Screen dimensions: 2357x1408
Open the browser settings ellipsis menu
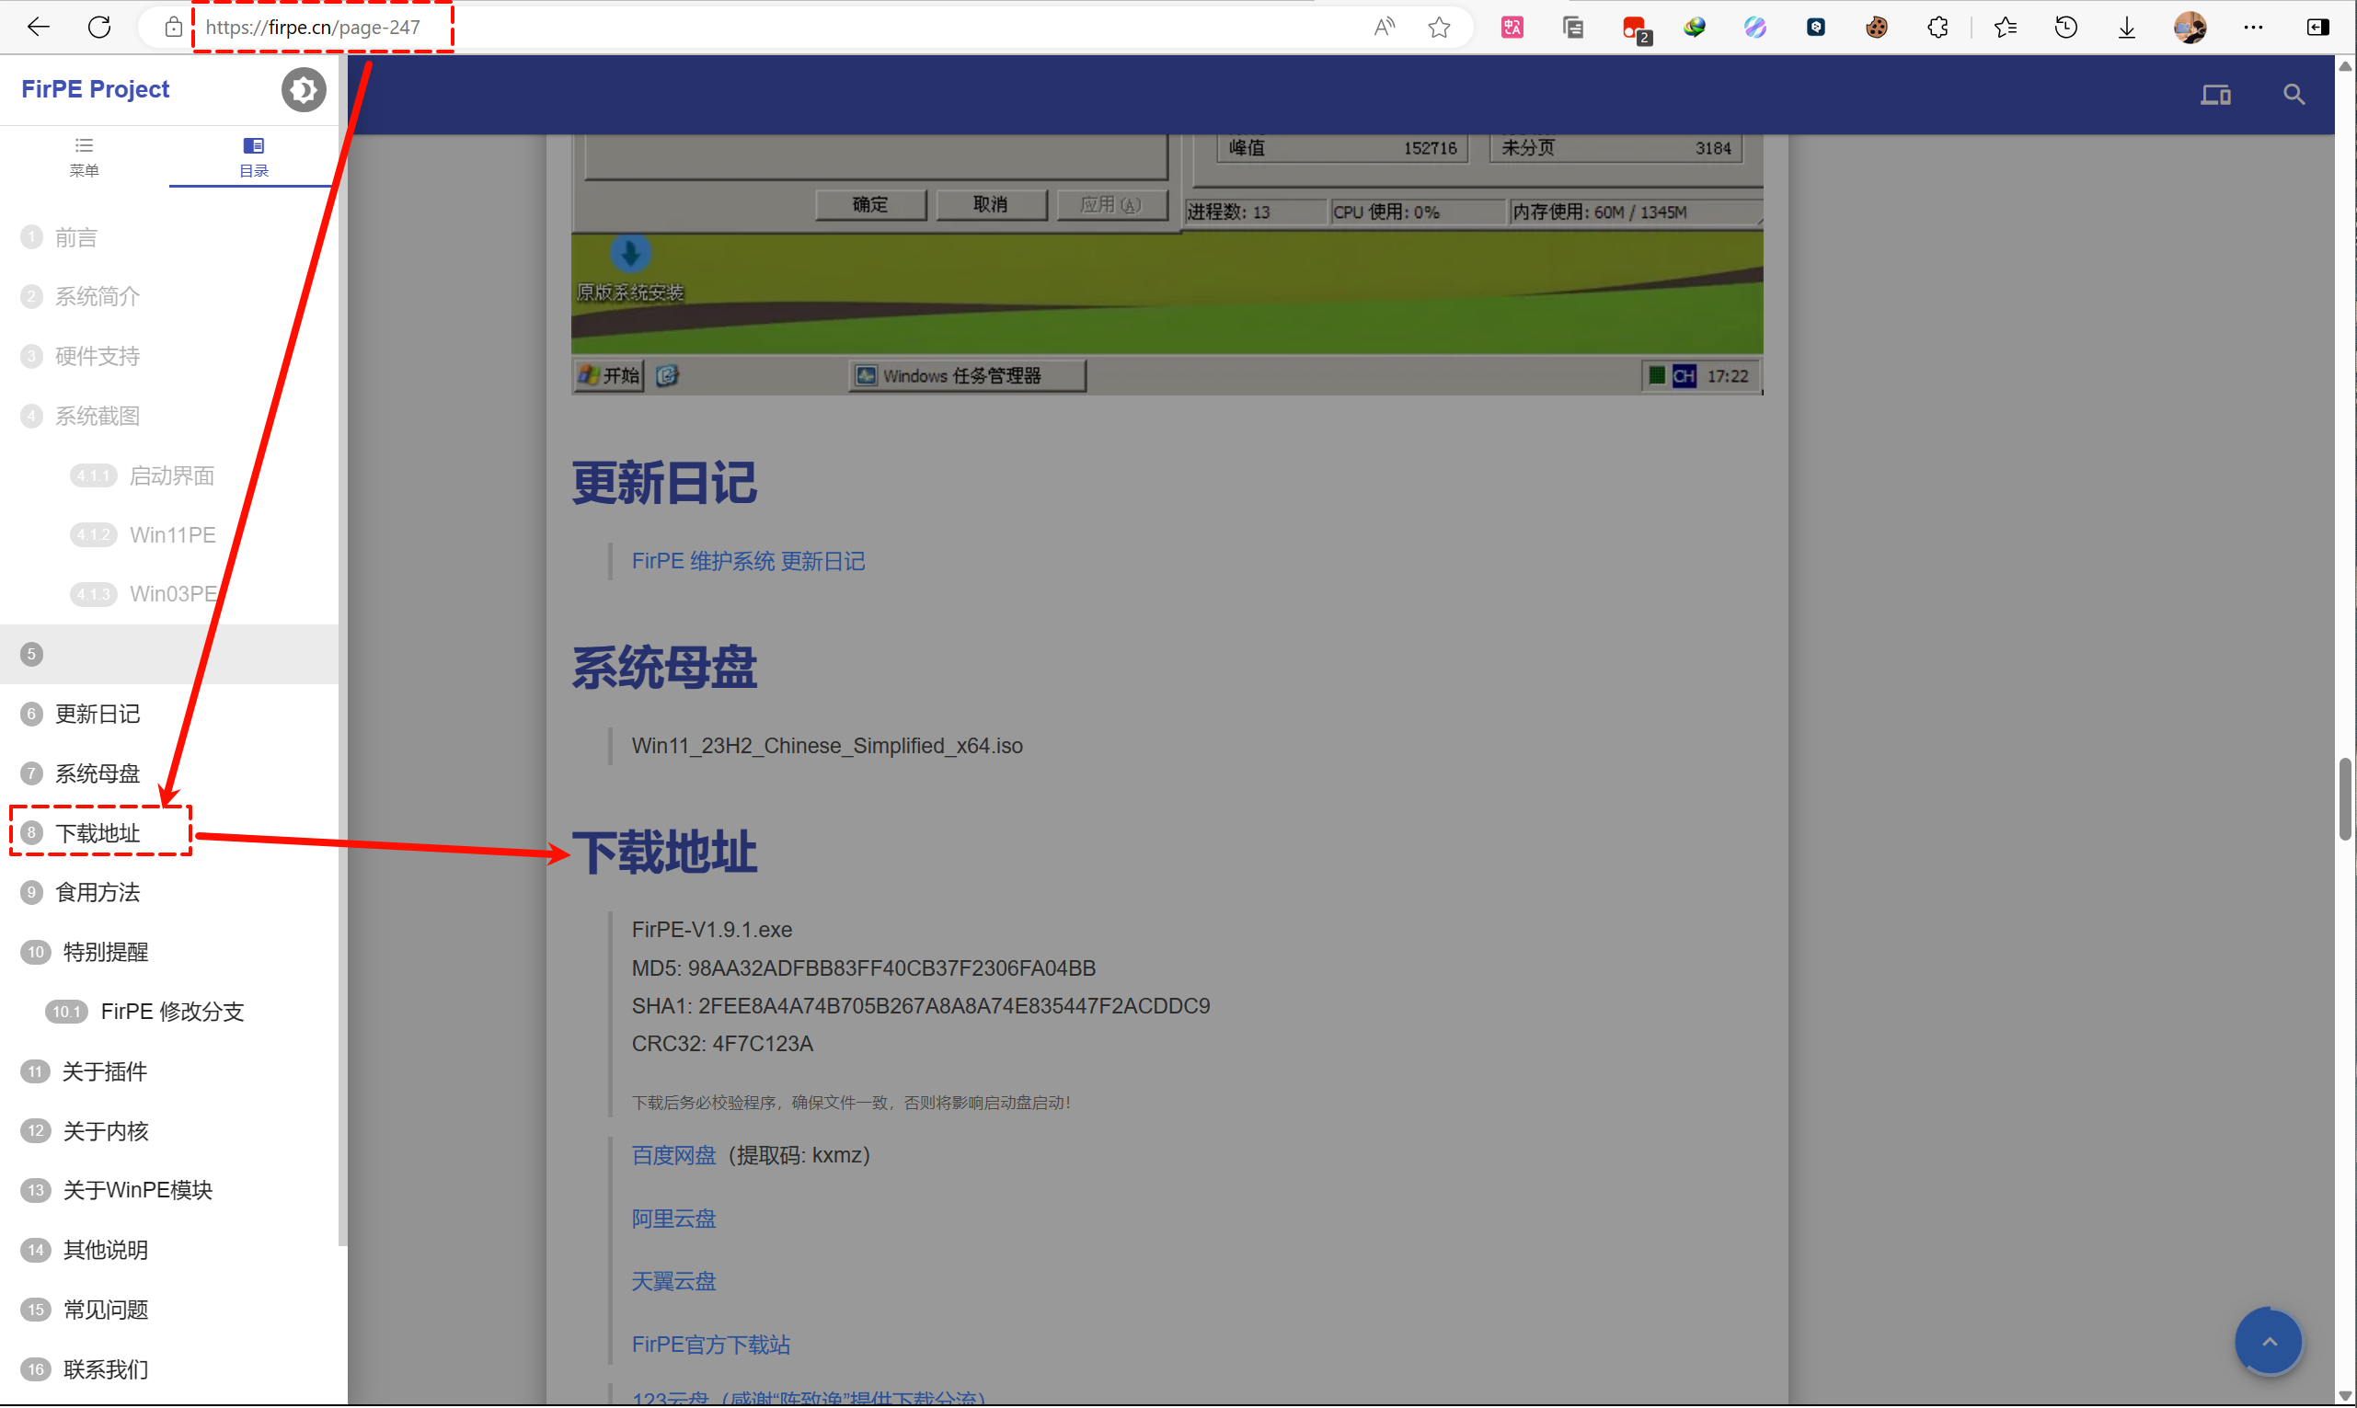2253,28
